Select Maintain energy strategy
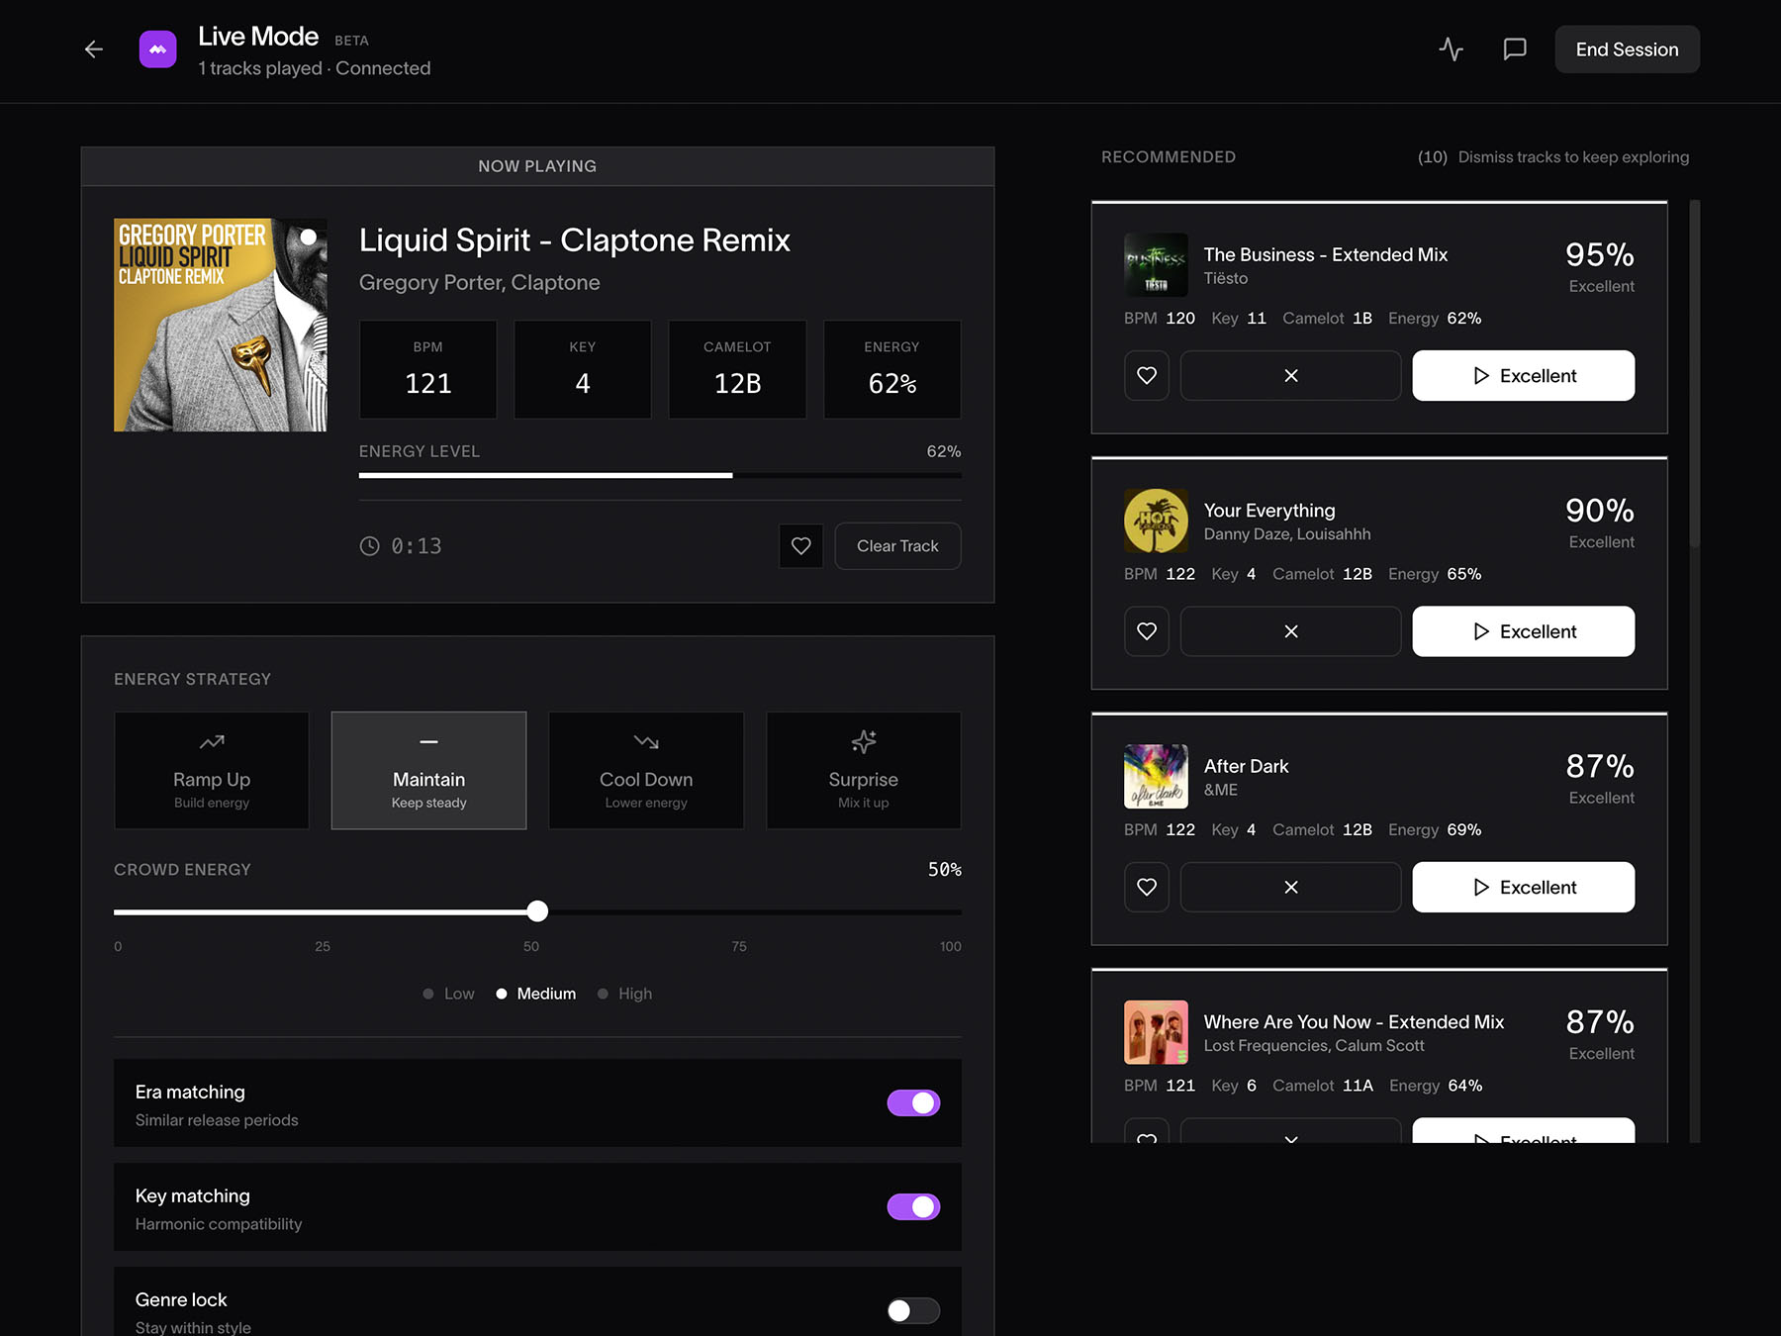The height and width of the screenshot is (1336, 1781). coord(428,771)
